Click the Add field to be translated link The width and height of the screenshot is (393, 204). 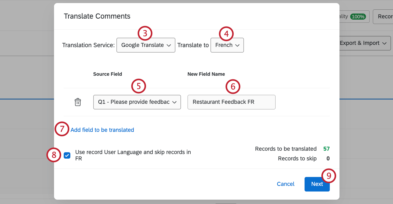click(102, 130)
